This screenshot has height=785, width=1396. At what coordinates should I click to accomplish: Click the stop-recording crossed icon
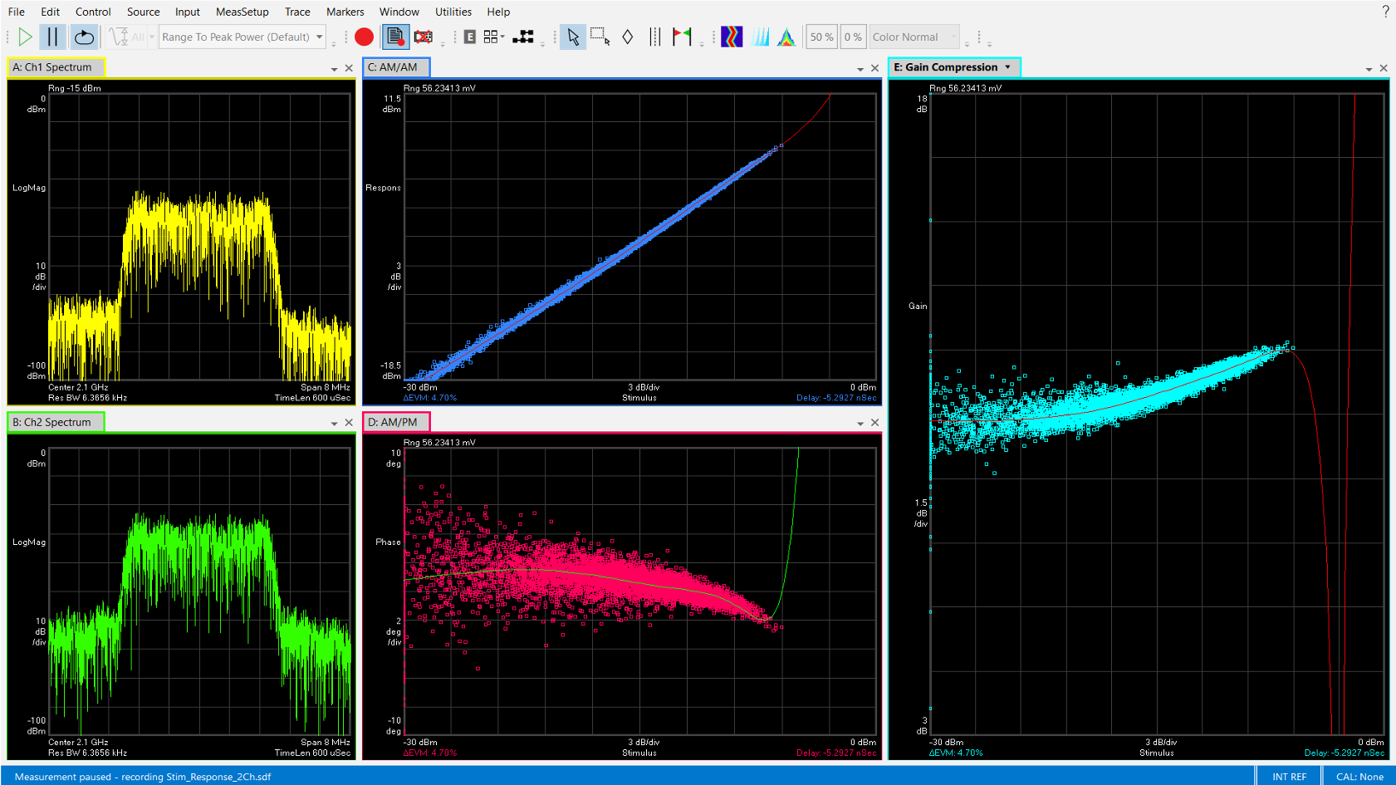424,37
